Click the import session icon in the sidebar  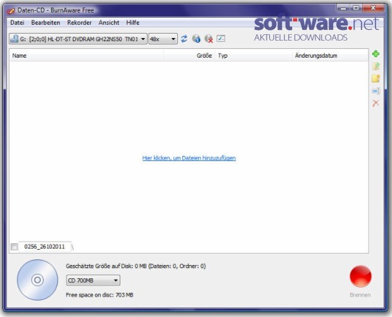[376, 66]
